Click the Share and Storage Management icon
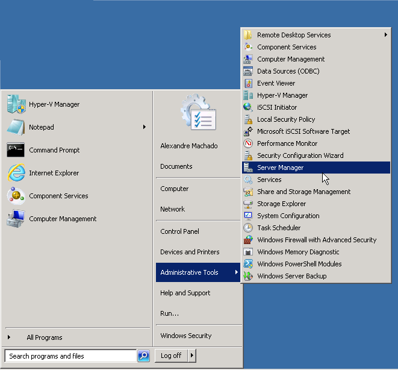Screen dimensions: 398x370 (x=248, y=192)
